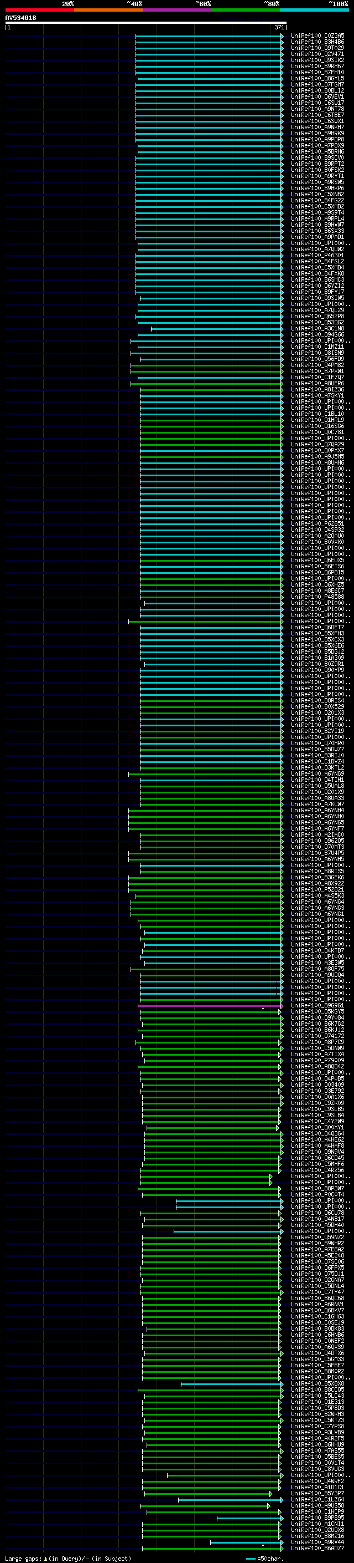354x1563 pixels.
Task: Open hit UniRef100_B9RH67
Action: click(x=317, y=66)
